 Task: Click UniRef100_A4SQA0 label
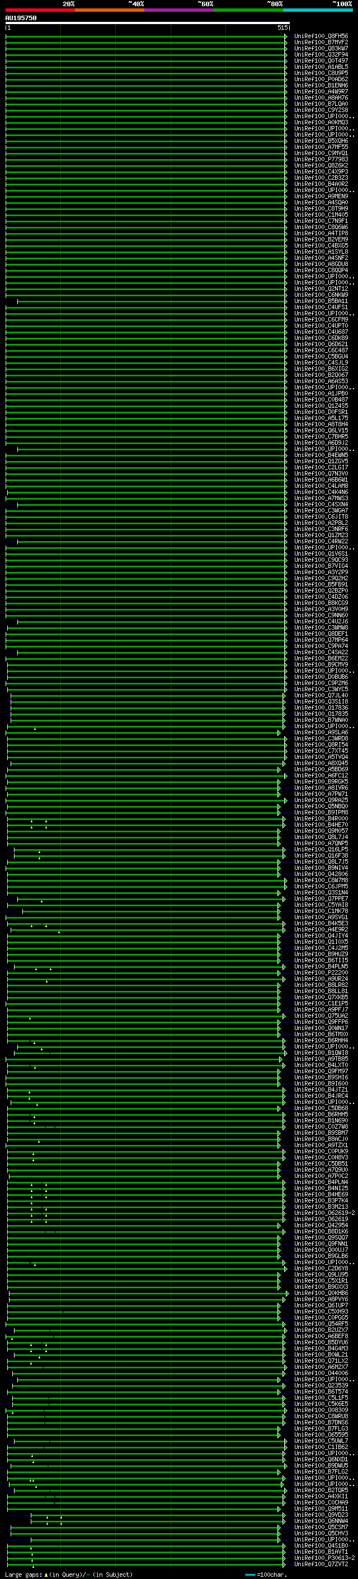pos(321,202)
